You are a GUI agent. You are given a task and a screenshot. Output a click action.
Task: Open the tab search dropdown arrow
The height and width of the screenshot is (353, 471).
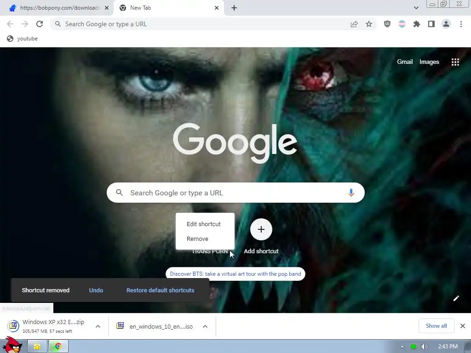click(x=416, y=8)
